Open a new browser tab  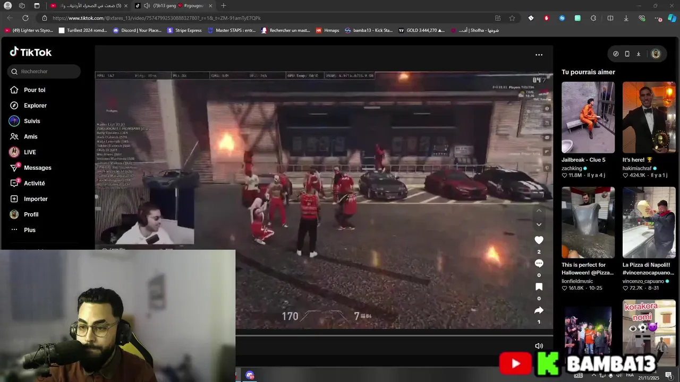coord(224,5)
